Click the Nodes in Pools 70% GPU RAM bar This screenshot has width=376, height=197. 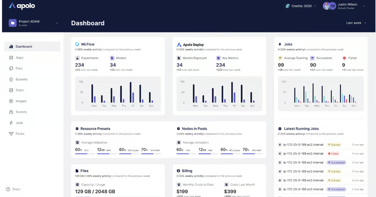pyautogui.click(x=252, y=154)
